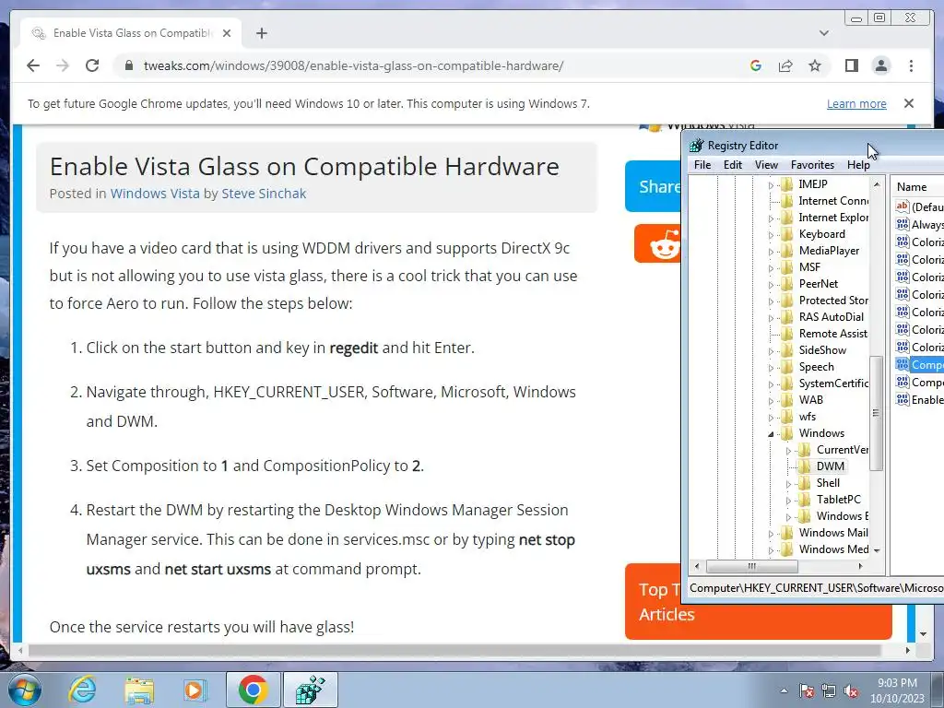Select the wfs registry key
Image resolution: width=944 pixels, height=708 pixels.
click(x=808, y=417)
